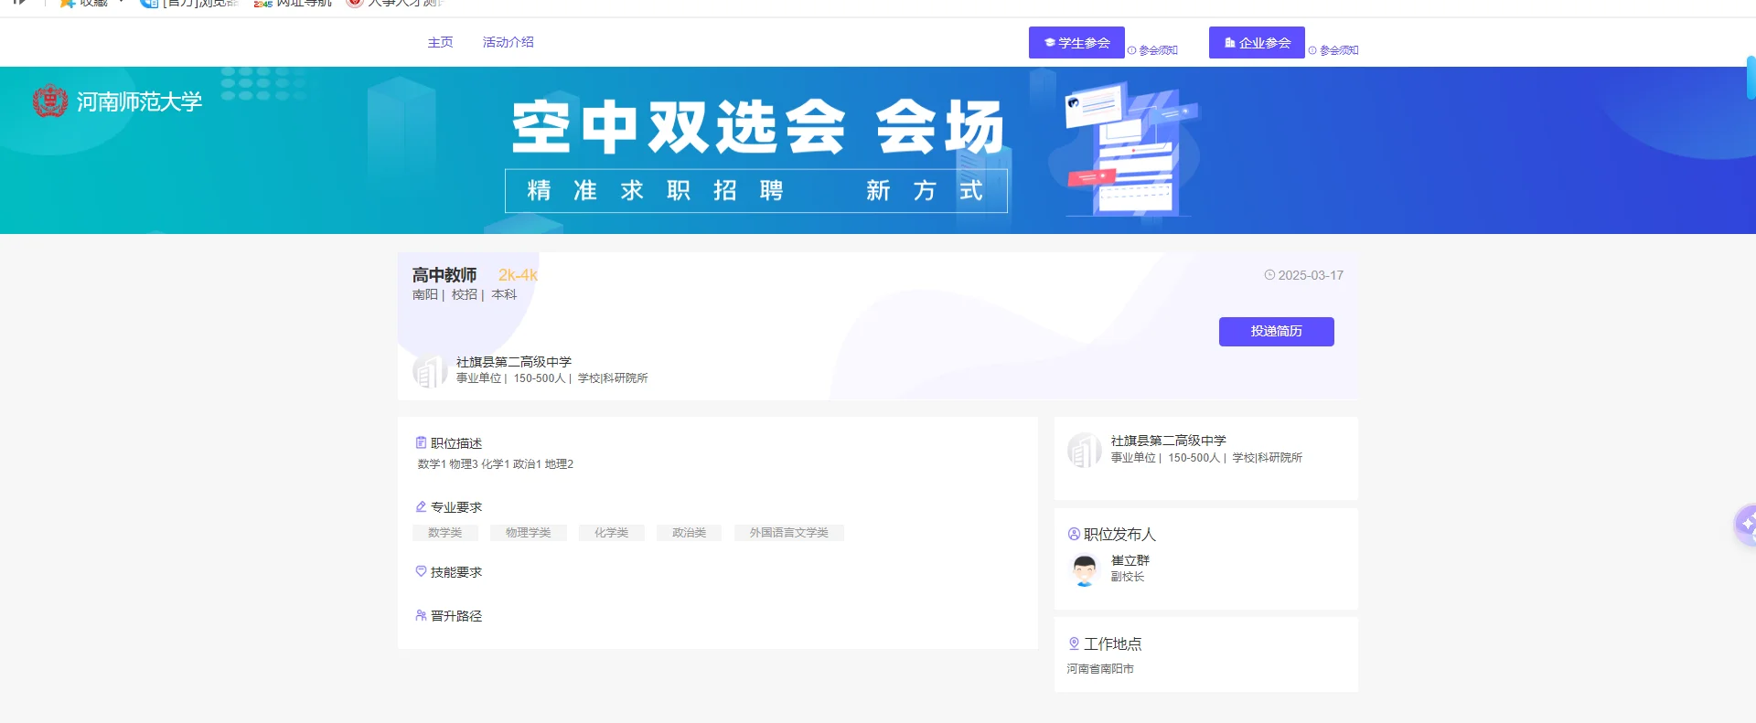Click the graduation cap icon in 学生参会
The width and height of the screenshot is (1756, 723).
pos(1050,43)
